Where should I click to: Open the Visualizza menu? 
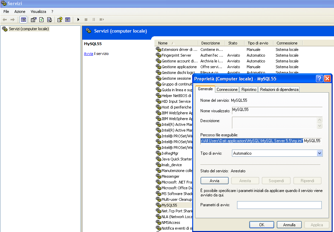click(38, 12)
